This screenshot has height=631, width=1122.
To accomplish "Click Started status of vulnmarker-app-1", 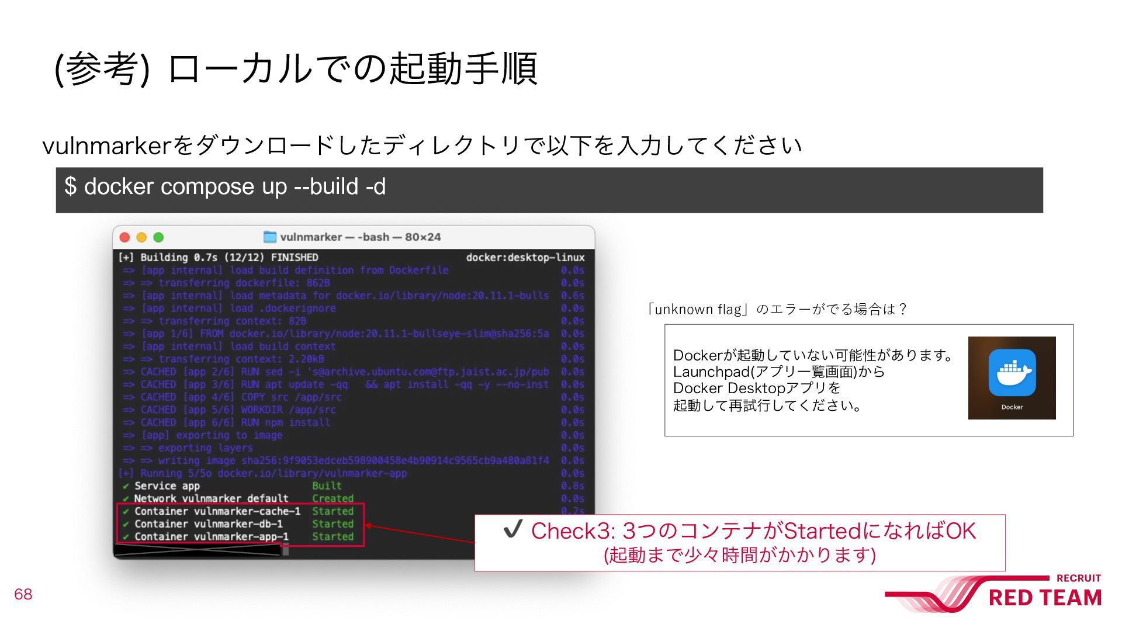I will pyautogui.click(x=333, y=537).
